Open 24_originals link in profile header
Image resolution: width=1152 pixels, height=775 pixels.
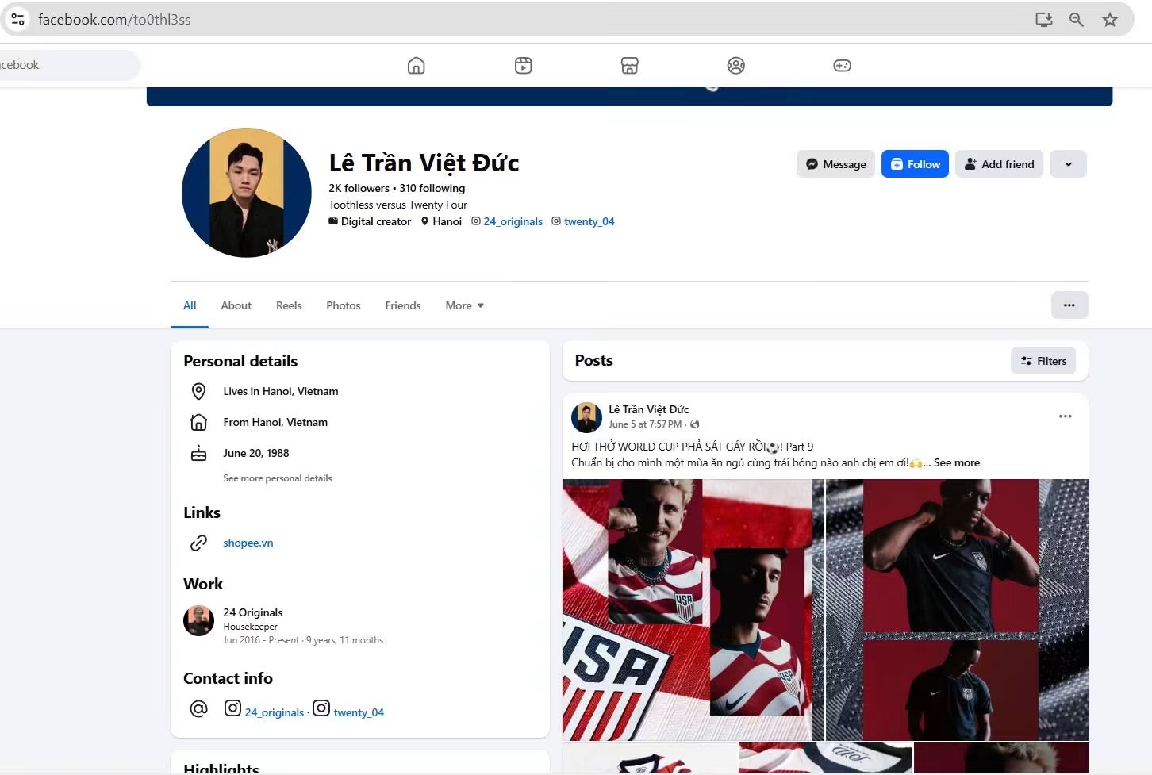pyautogui.click(x=513, y=222)
